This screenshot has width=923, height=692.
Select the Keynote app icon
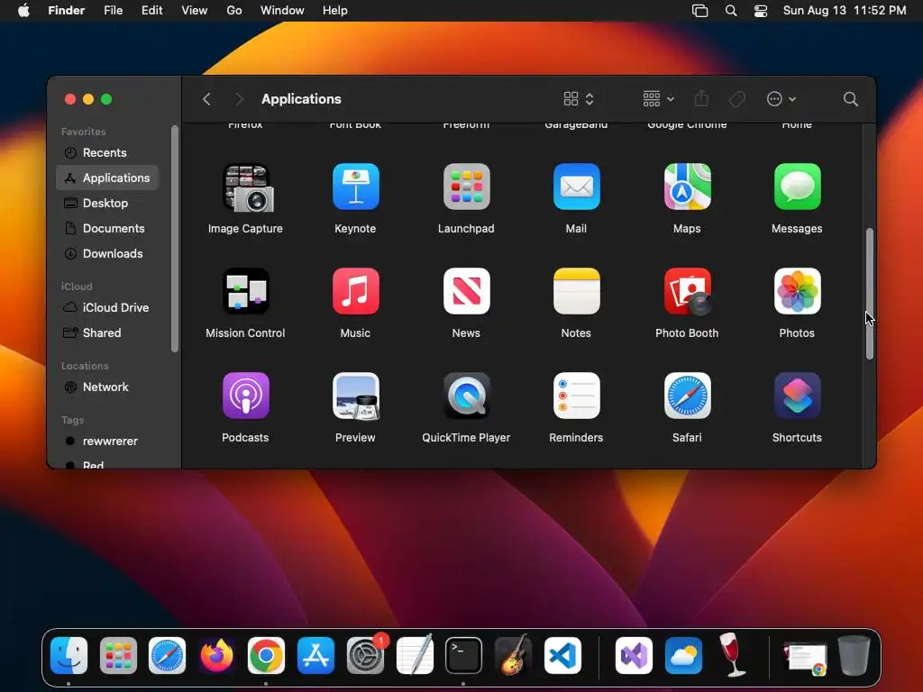tap(355, 187)
